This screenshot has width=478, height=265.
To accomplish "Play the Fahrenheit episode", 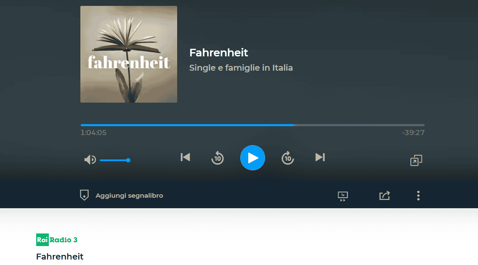I will point(252,158).
